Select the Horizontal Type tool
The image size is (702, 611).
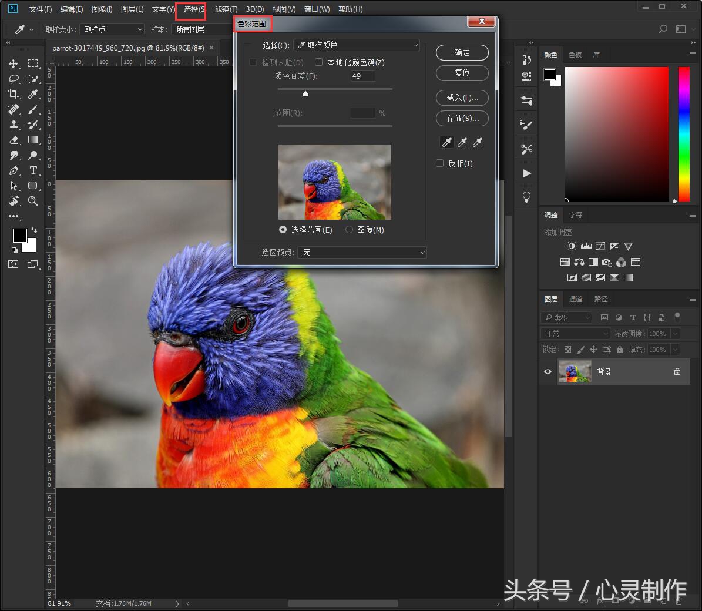pos(33,170)
